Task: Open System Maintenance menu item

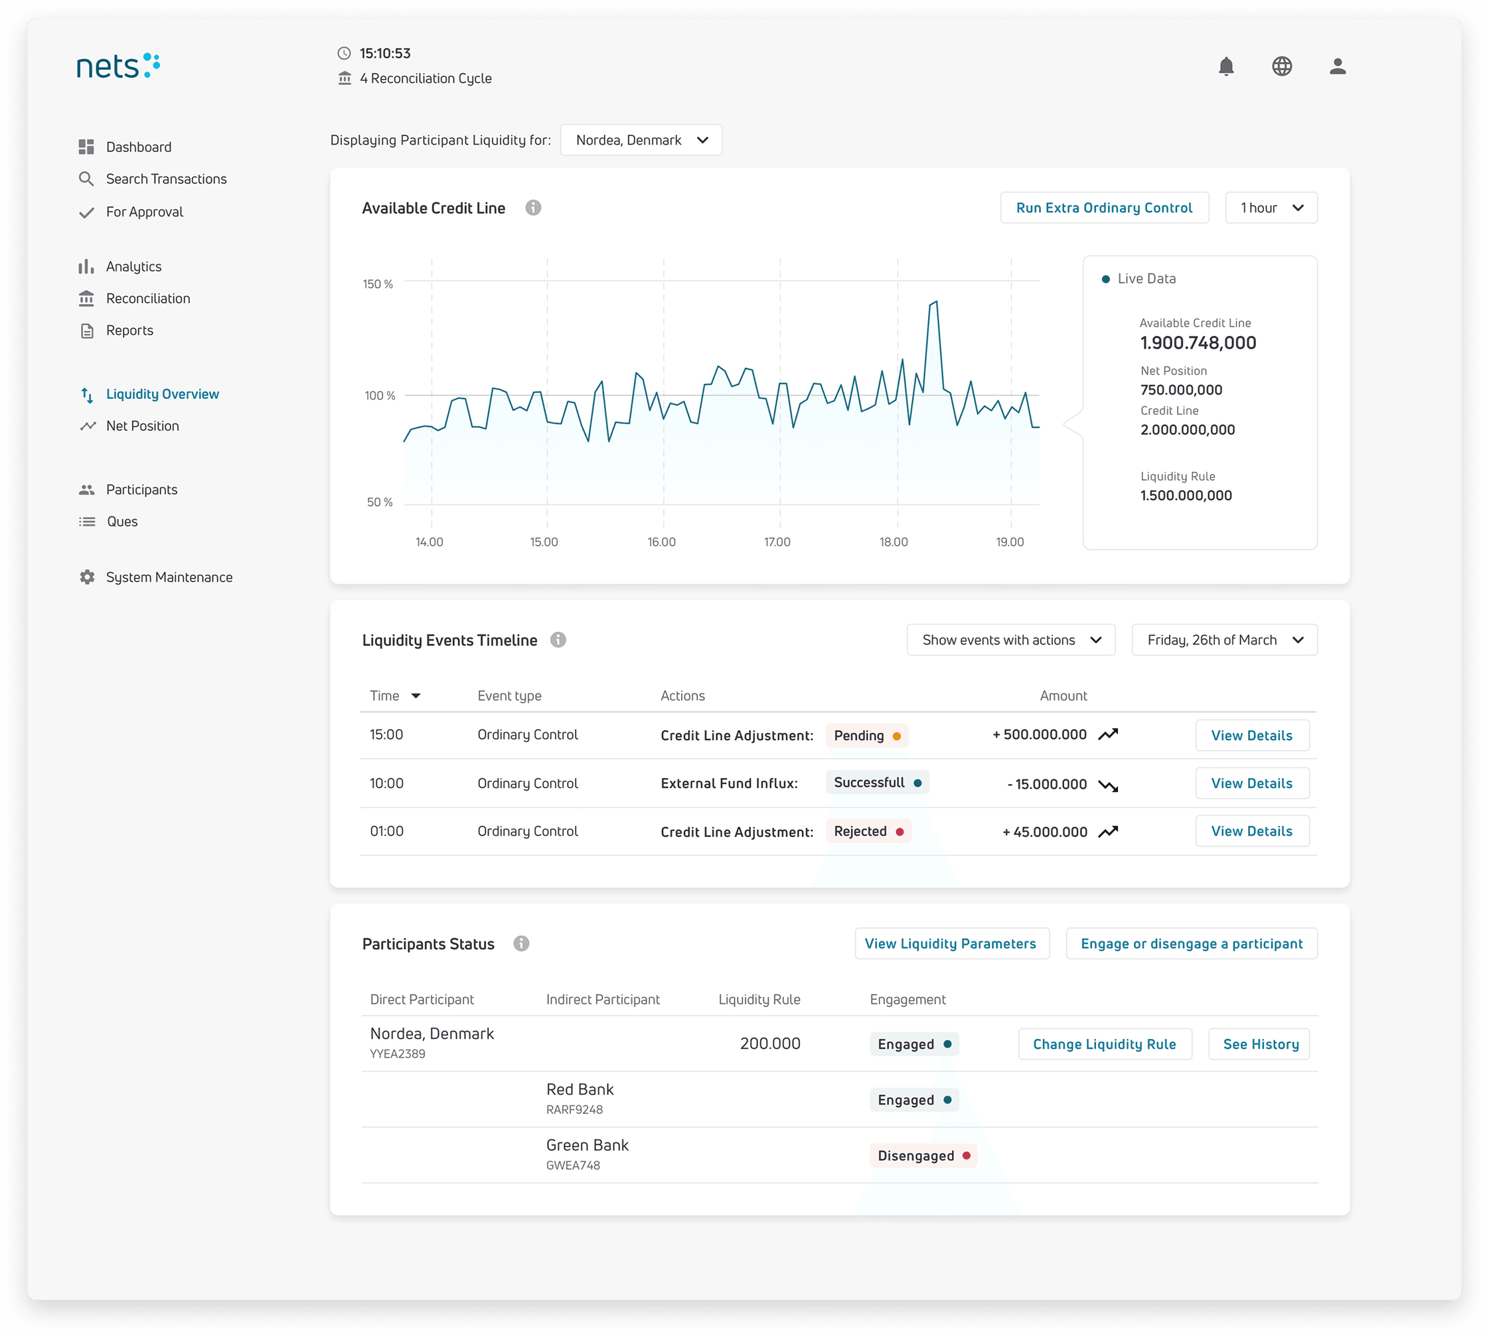Action: [x=169, y=578]
